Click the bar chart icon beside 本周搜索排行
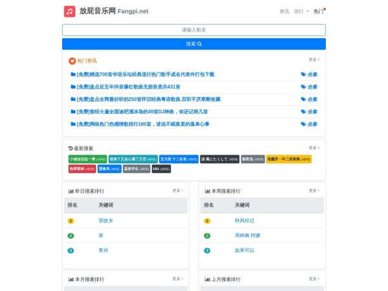Viewport: 388px width, 291px height. 207,191
